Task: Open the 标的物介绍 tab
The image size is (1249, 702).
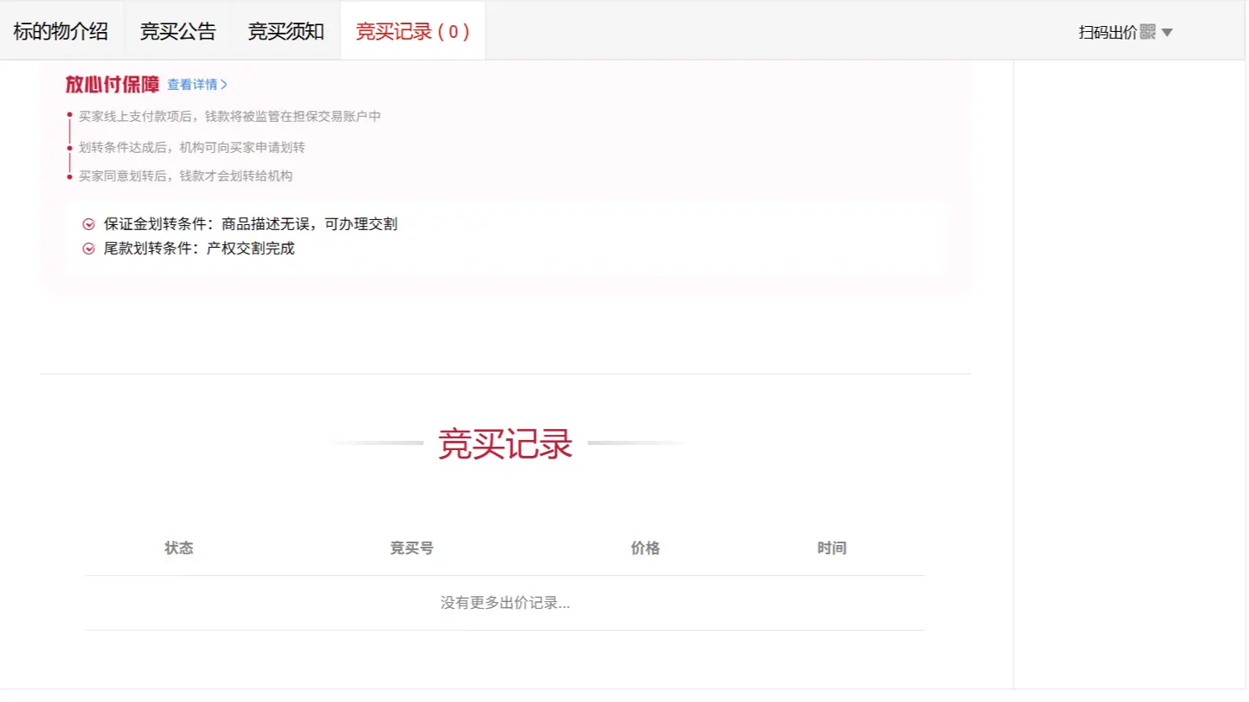Action: coord(60,32)
